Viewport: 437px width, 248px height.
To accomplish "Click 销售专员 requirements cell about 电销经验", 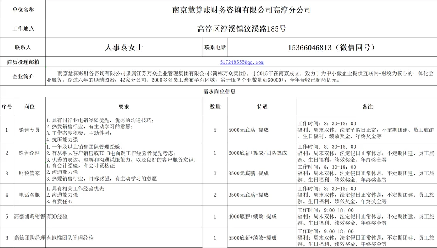I will click(x=124, y=130).
